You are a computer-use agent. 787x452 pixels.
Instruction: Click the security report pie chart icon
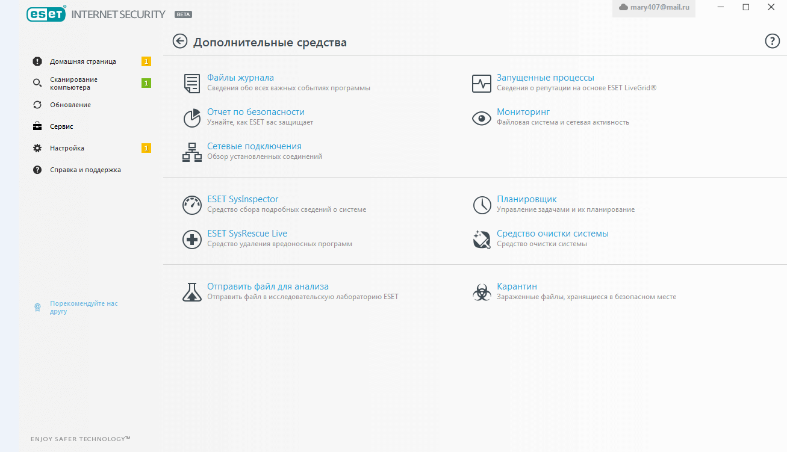click(x=191, y=118)
